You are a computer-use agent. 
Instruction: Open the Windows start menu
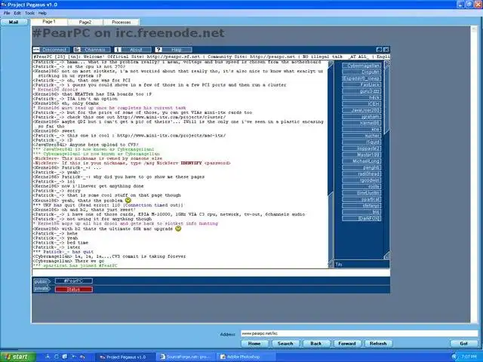(17, 357)
